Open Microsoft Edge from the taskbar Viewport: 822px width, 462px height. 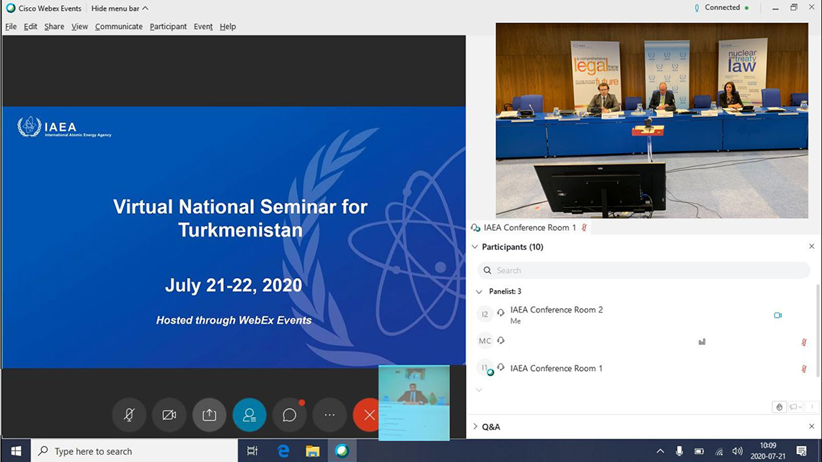click(283, 451)
